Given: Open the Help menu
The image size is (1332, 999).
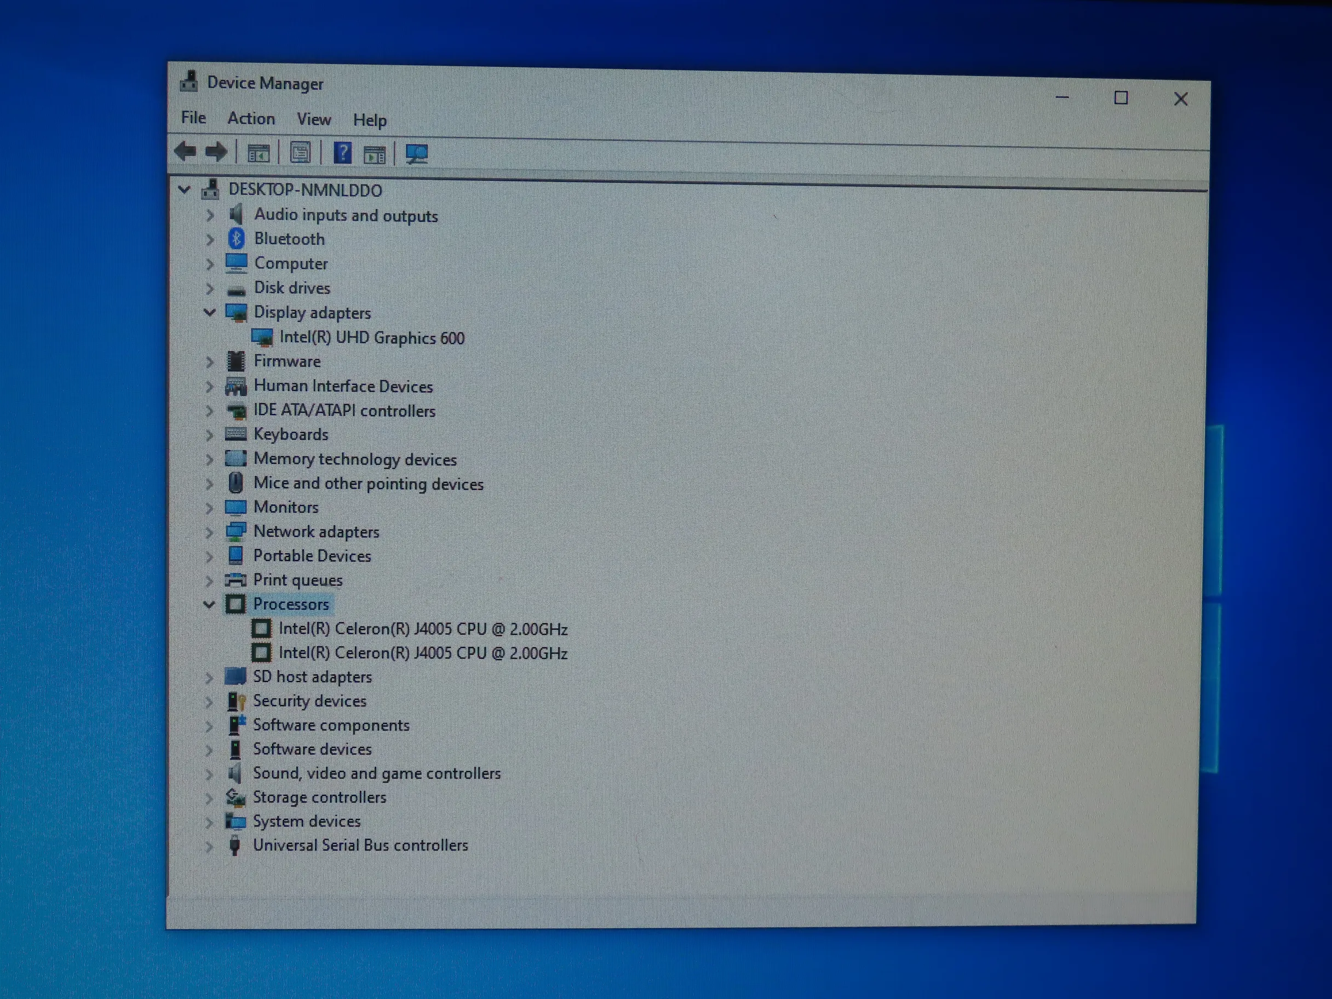Looking at the screenshot, I should coord(370,120).
